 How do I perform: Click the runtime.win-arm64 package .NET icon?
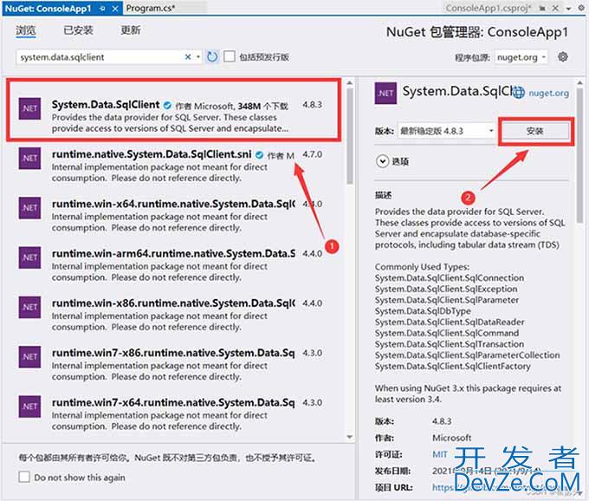pos(29,257)
